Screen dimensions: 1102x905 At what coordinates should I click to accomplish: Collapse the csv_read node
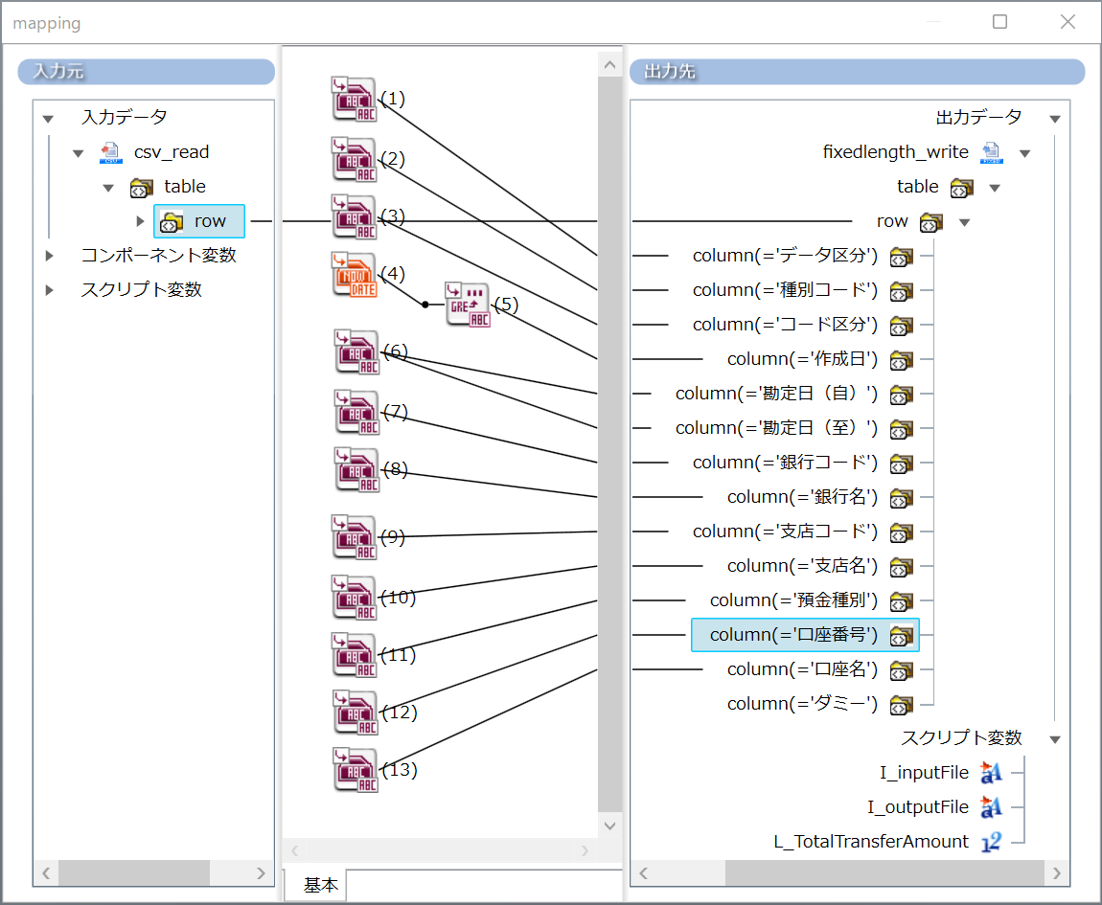(78, 153)
